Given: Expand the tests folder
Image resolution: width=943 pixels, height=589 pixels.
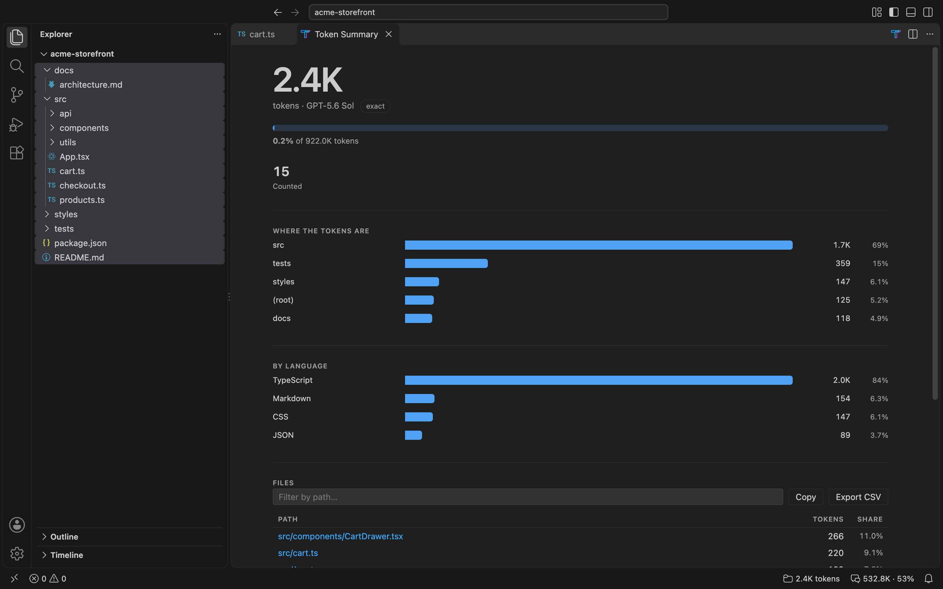Looking at the screenshot, I should pos(129,229).
